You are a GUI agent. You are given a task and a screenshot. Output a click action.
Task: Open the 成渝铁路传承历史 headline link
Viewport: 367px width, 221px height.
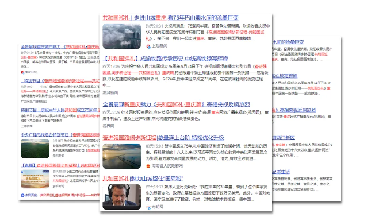coord(165,59)
